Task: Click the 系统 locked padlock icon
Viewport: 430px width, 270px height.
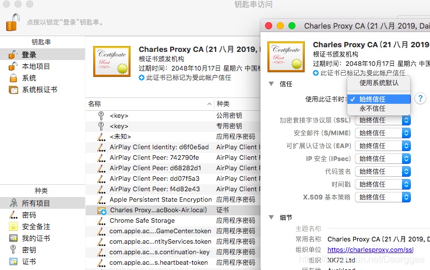Action: click(x=13, y=78)
